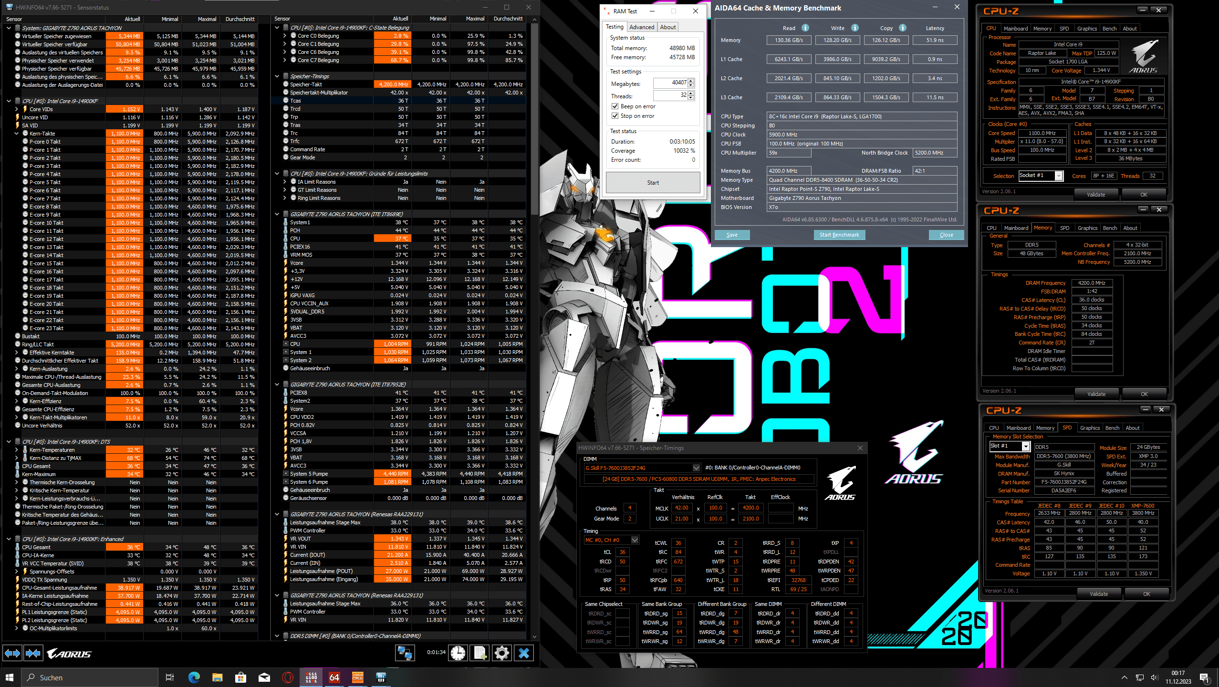This screenshot has height=687, width=1219.
Task: Open DIMM selection dropdown in Speicher-Timings
Action: tap(696, 468)
